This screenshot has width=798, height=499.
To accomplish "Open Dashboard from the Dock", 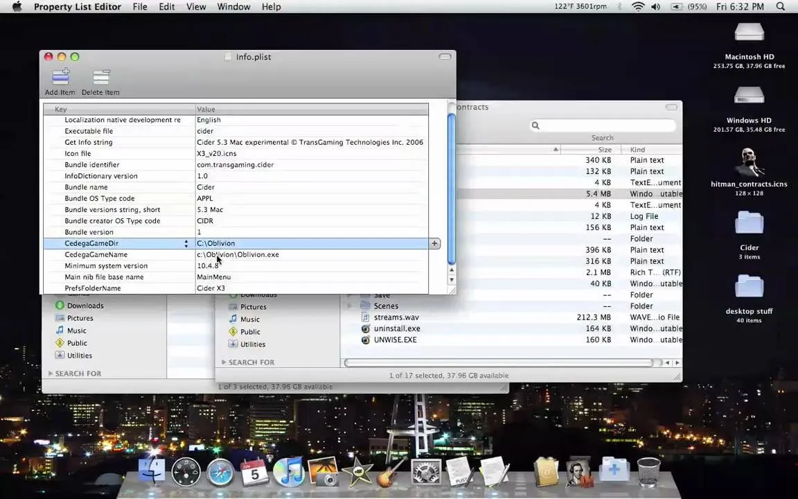I will click(186, 473).
